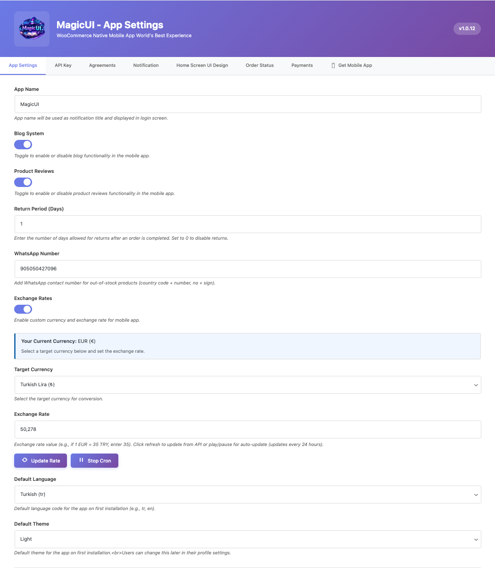Viewport: 495px width, 568px height.
Task: Click the pause icon on Stop Cron
Action: [81, 460]
